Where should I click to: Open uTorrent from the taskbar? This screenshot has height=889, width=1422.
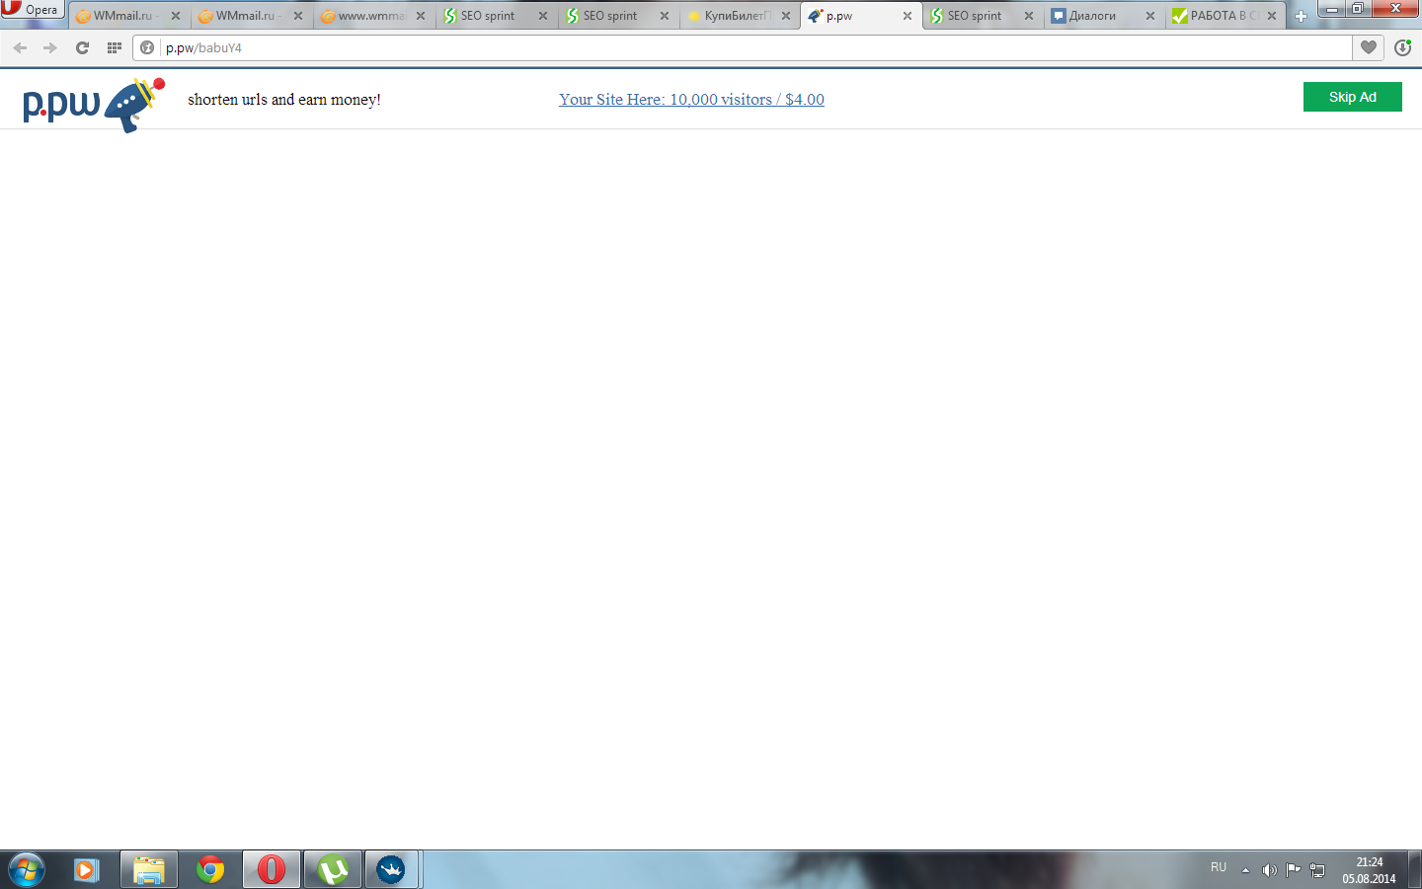click(333, 870)
